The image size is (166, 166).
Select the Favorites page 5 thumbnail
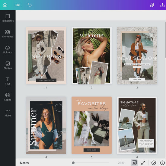(x=92, y=125)
